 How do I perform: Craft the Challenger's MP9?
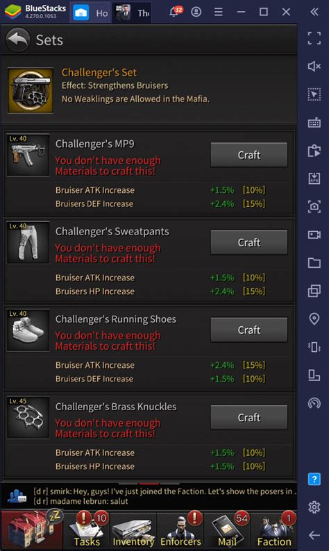(x=249, y=155)
